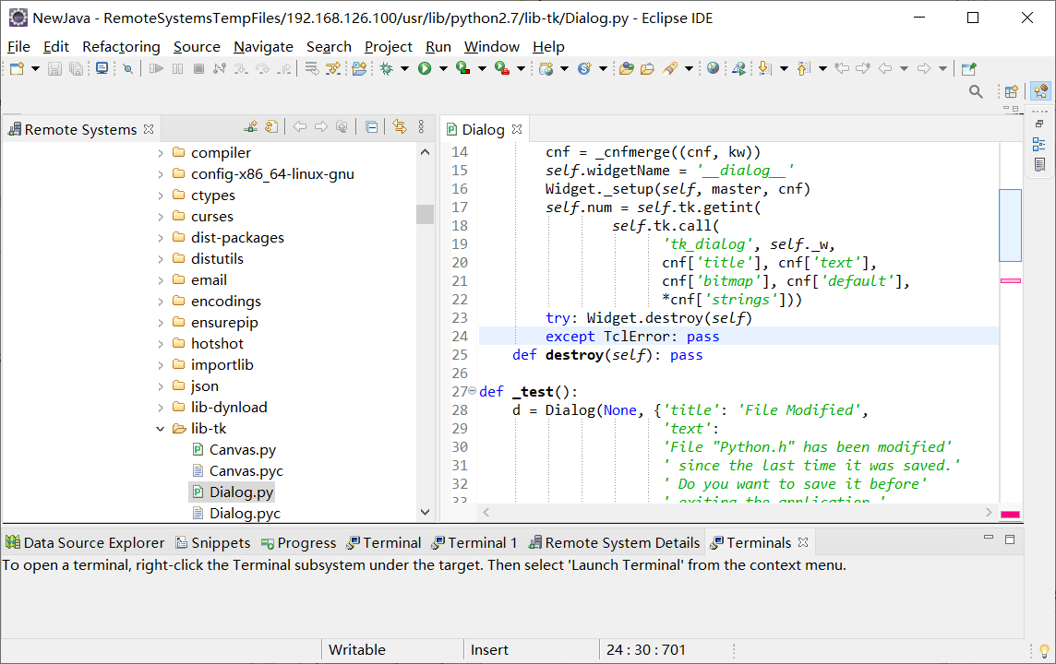
Task: Minimize the bottom Terminals panel
Action: 989,539
